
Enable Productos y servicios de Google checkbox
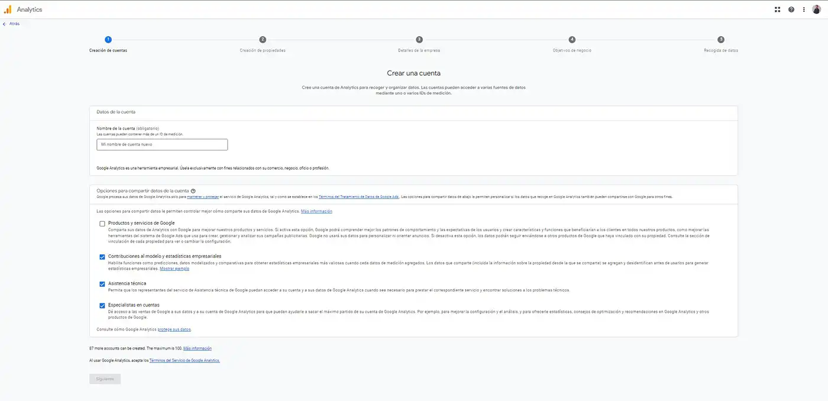tap(102, 224)
